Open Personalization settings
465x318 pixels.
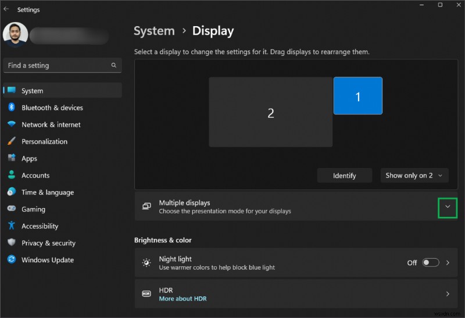point(63,141)
